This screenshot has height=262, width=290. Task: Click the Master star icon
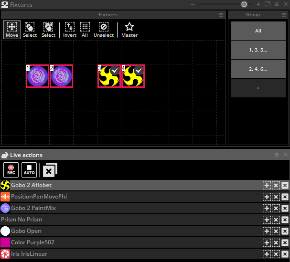pos(129,29)
